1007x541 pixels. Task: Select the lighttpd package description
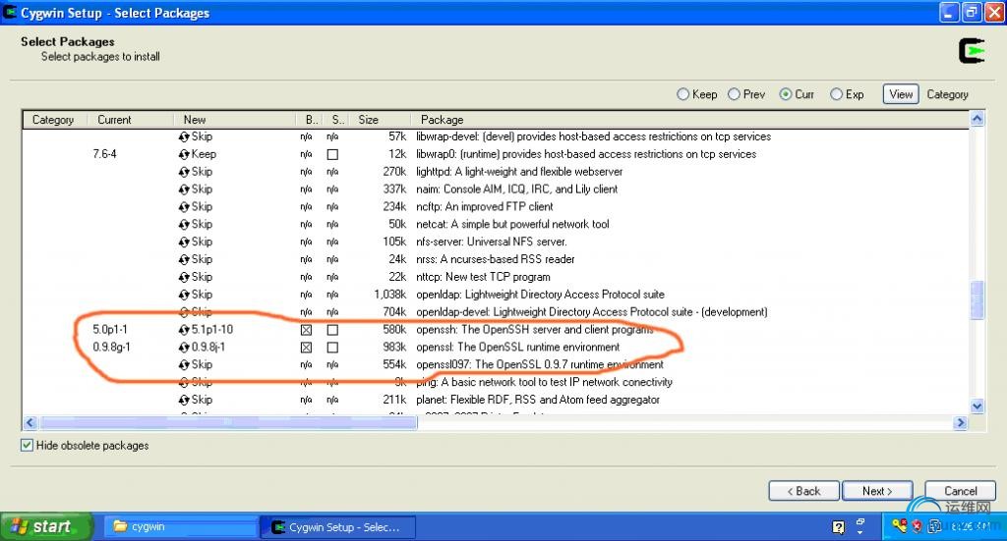point(519,172)
